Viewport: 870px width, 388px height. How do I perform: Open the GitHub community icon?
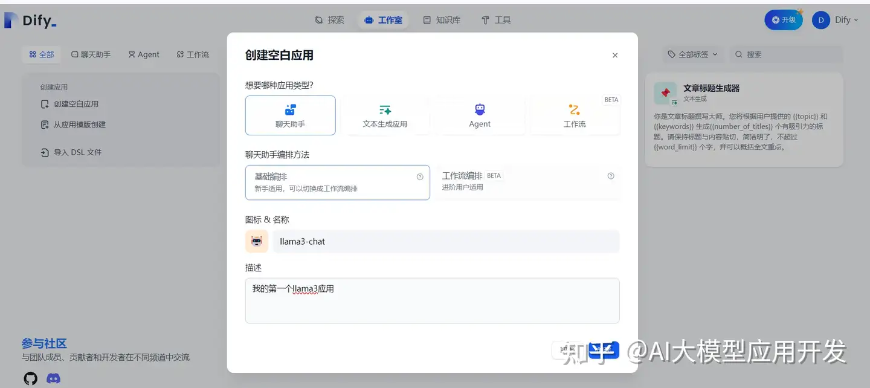coord(30,378)
